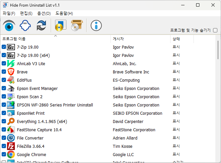Image resolution: width=221 pixels, height=163 pixels.
Task: Uncheck the 7-Zip 19.00 (x64) checkbox
Action: pyautogui.click(x=4, y=55)
